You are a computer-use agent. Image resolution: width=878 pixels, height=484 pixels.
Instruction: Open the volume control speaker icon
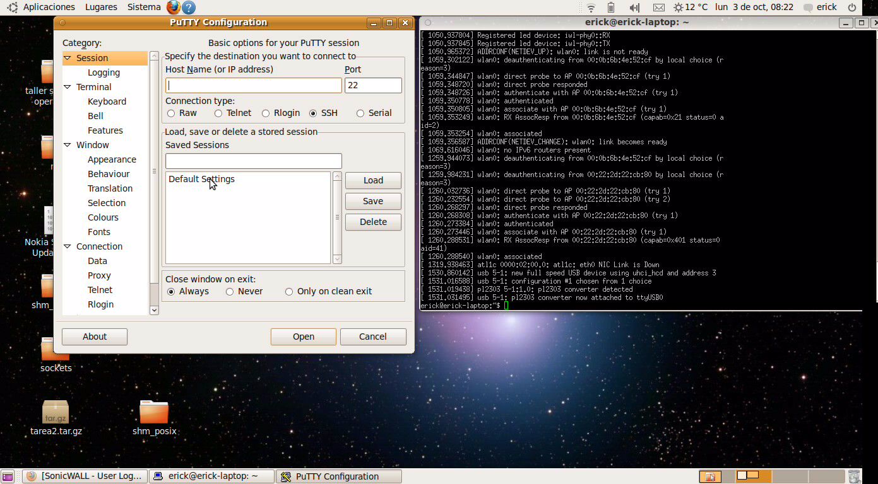(634, 7)
